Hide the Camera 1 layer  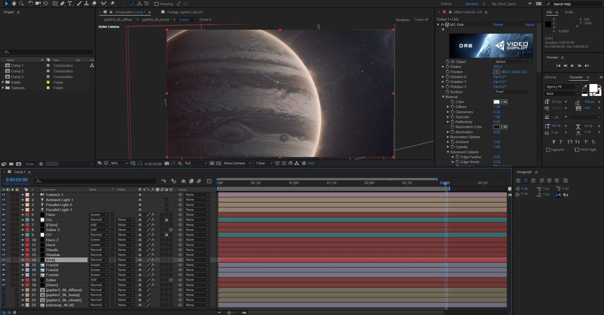tap(4, 195)
